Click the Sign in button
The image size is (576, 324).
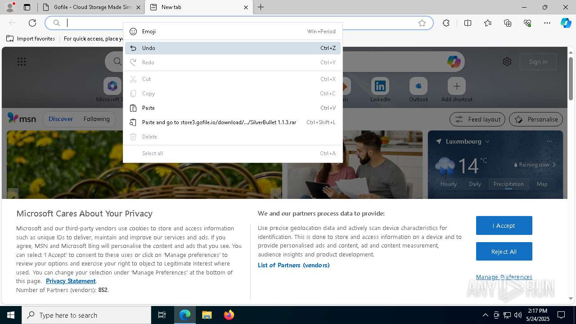point(538,62)
